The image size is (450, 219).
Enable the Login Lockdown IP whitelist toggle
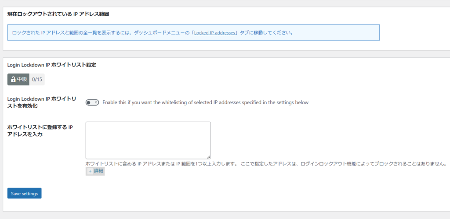[x=92, y=102]
